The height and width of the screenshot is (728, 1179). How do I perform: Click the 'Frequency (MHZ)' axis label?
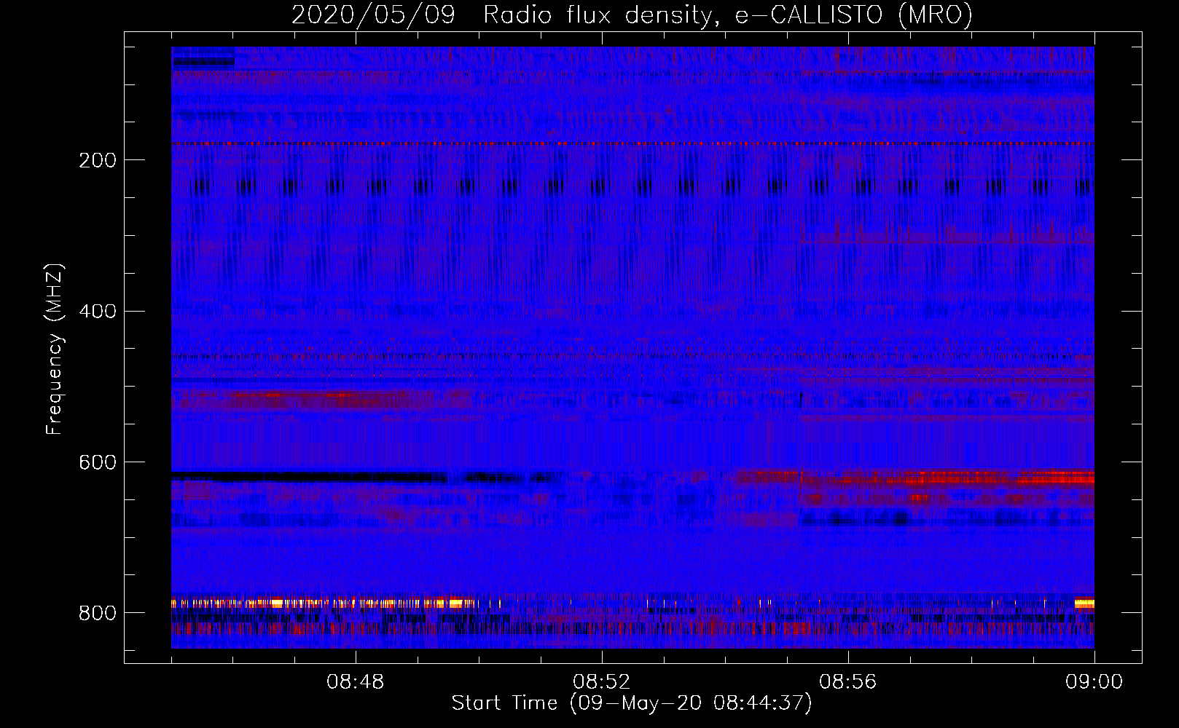[x=55, y=349]
